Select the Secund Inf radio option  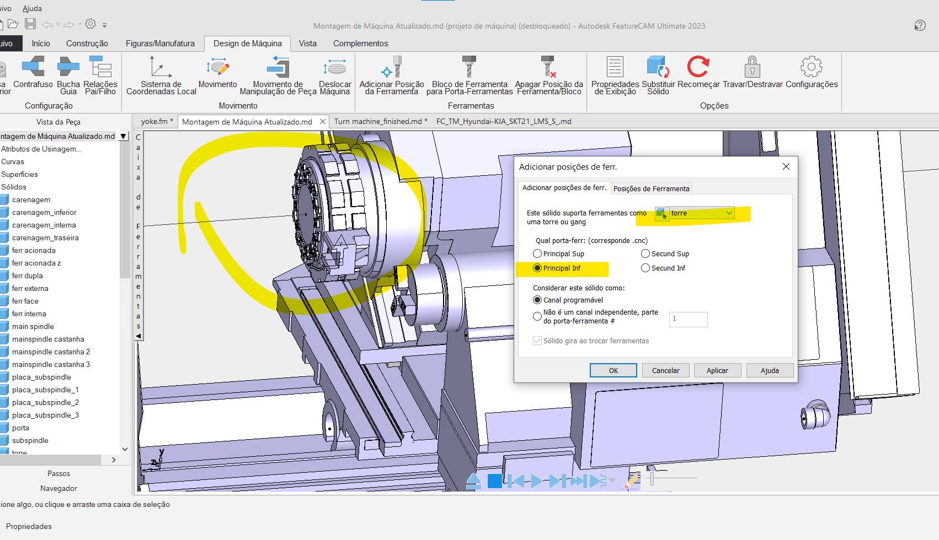click(x=645, y=268)
